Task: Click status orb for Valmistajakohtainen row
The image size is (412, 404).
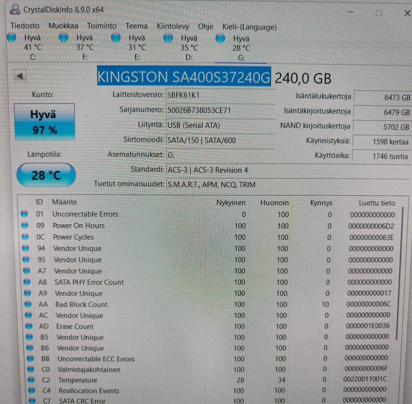Action: click(31, 369)
